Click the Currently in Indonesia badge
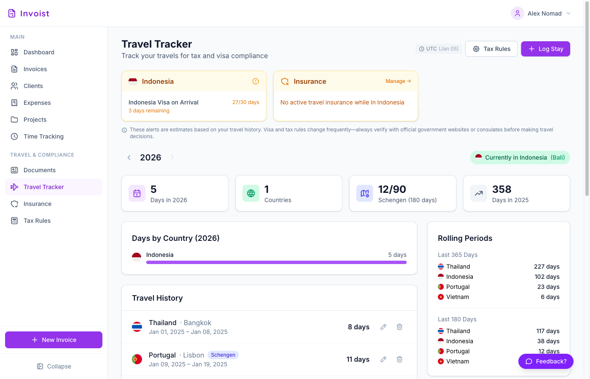Image resolution: width=590 pixels, height=379 pixels. click(x=520, y=157)
